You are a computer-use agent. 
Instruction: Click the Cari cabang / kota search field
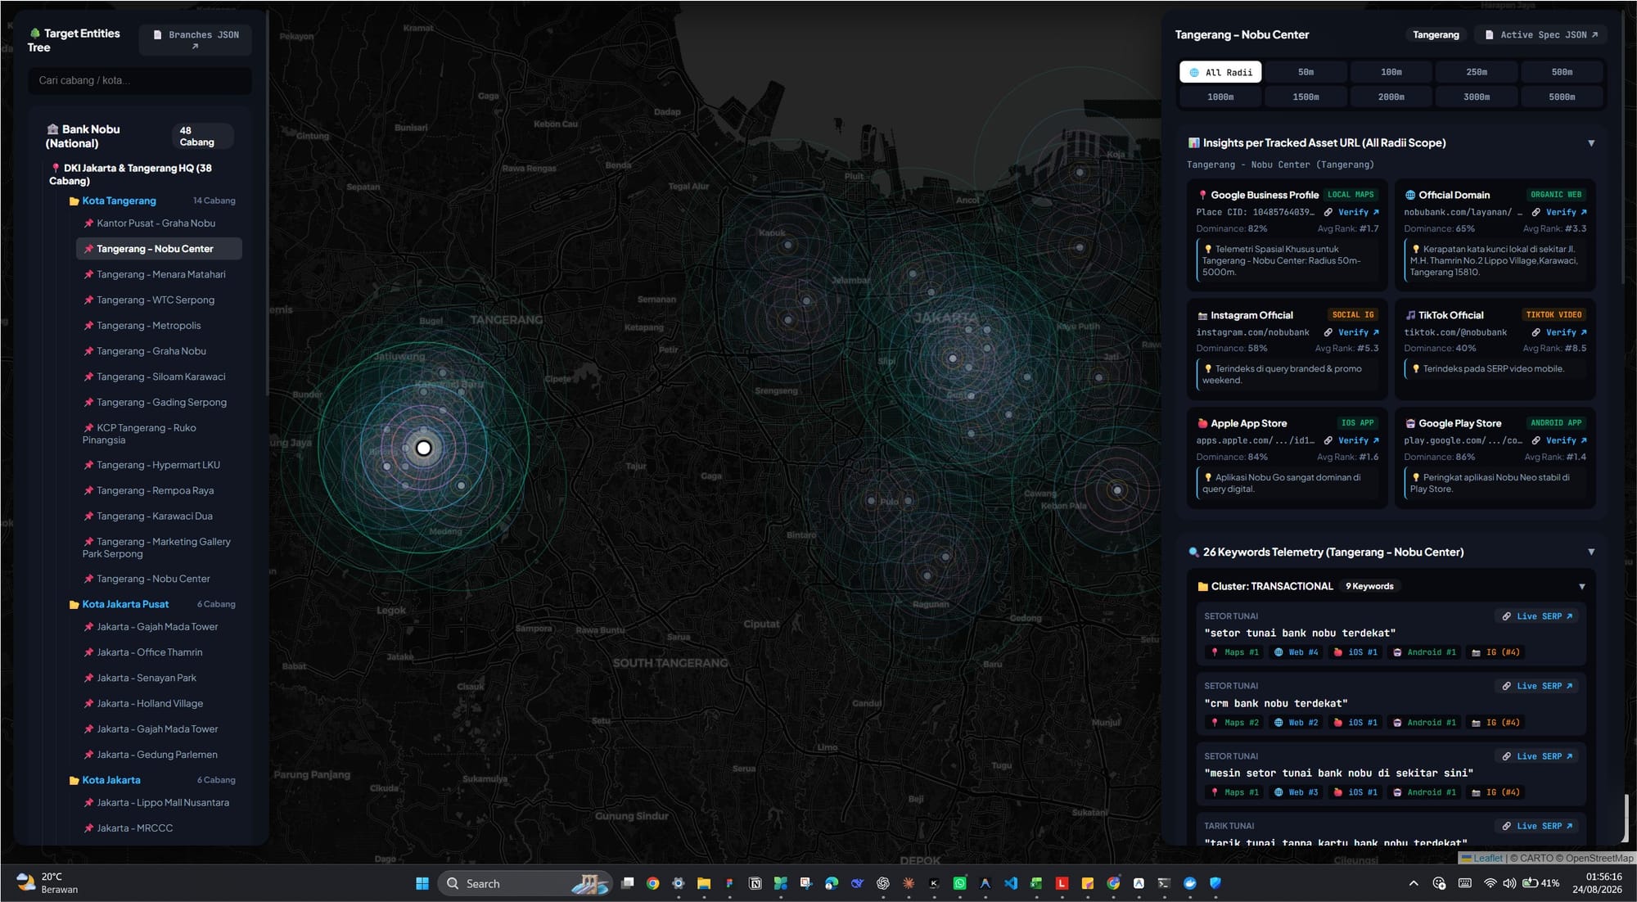141,81
